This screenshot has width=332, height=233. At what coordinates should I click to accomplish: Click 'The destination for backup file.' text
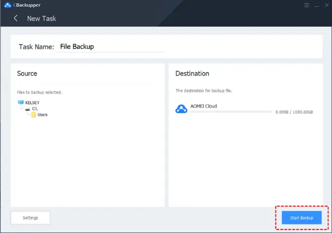pyautogui.click(x=204, y=91)
